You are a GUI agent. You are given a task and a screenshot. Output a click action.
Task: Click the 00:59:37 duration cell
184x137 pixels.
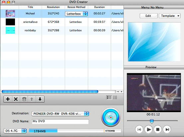point(99,22)
